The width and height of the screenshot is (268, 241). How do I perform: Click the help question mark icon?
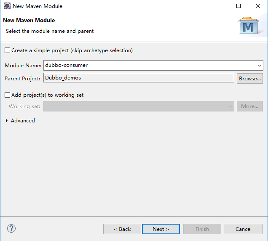point(11,228)
